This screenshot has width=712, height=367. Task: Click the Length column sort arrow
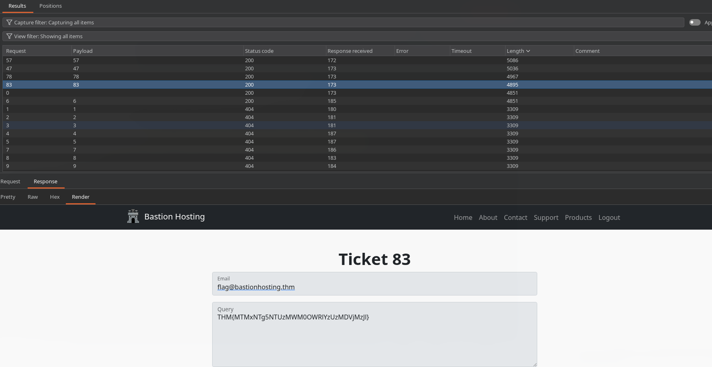[528, 51]
